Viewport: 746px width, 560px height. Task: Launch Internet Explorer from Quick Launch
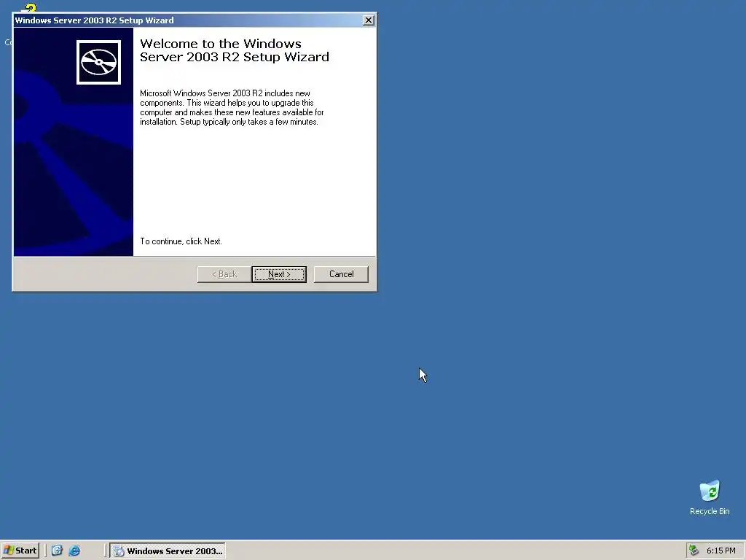[74, 551]
